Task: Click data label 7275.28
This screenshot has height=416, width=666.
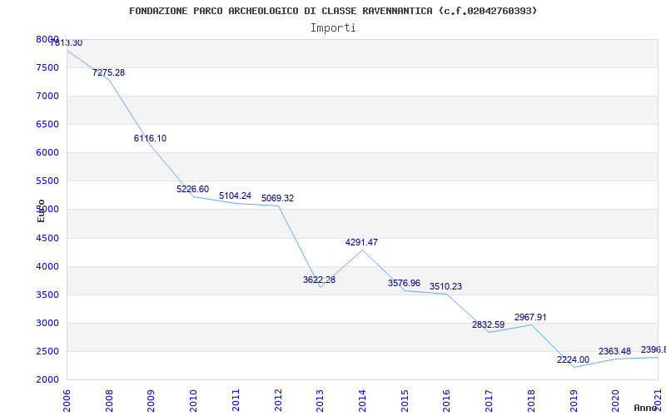Action: (x=109, y=72)
